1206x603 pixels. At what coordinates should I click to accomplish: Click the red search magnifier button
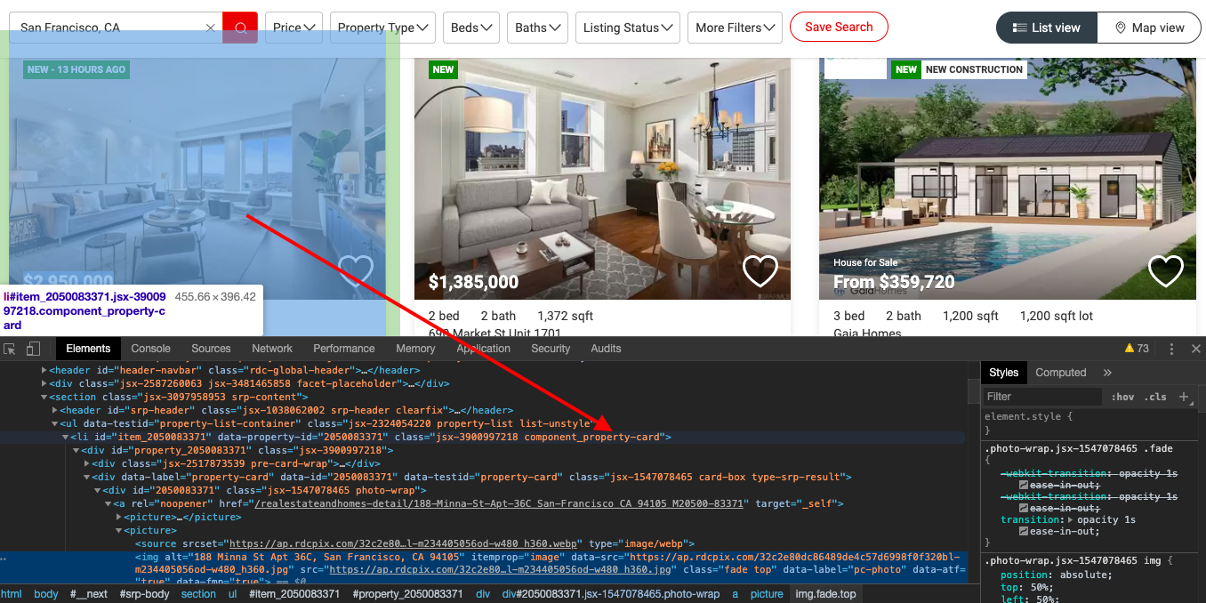click(x=240, y=28)
